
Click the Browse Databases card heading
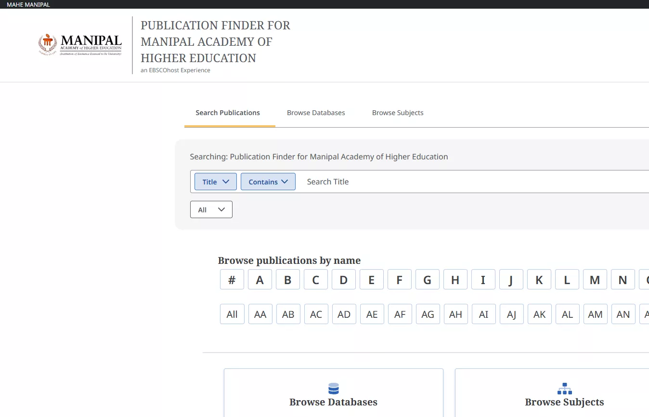(333, 402)
